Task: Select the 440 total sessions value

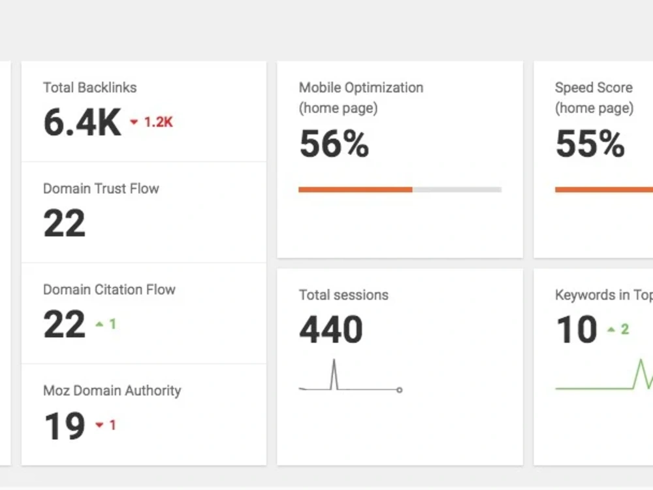Action: pos(331,329)
